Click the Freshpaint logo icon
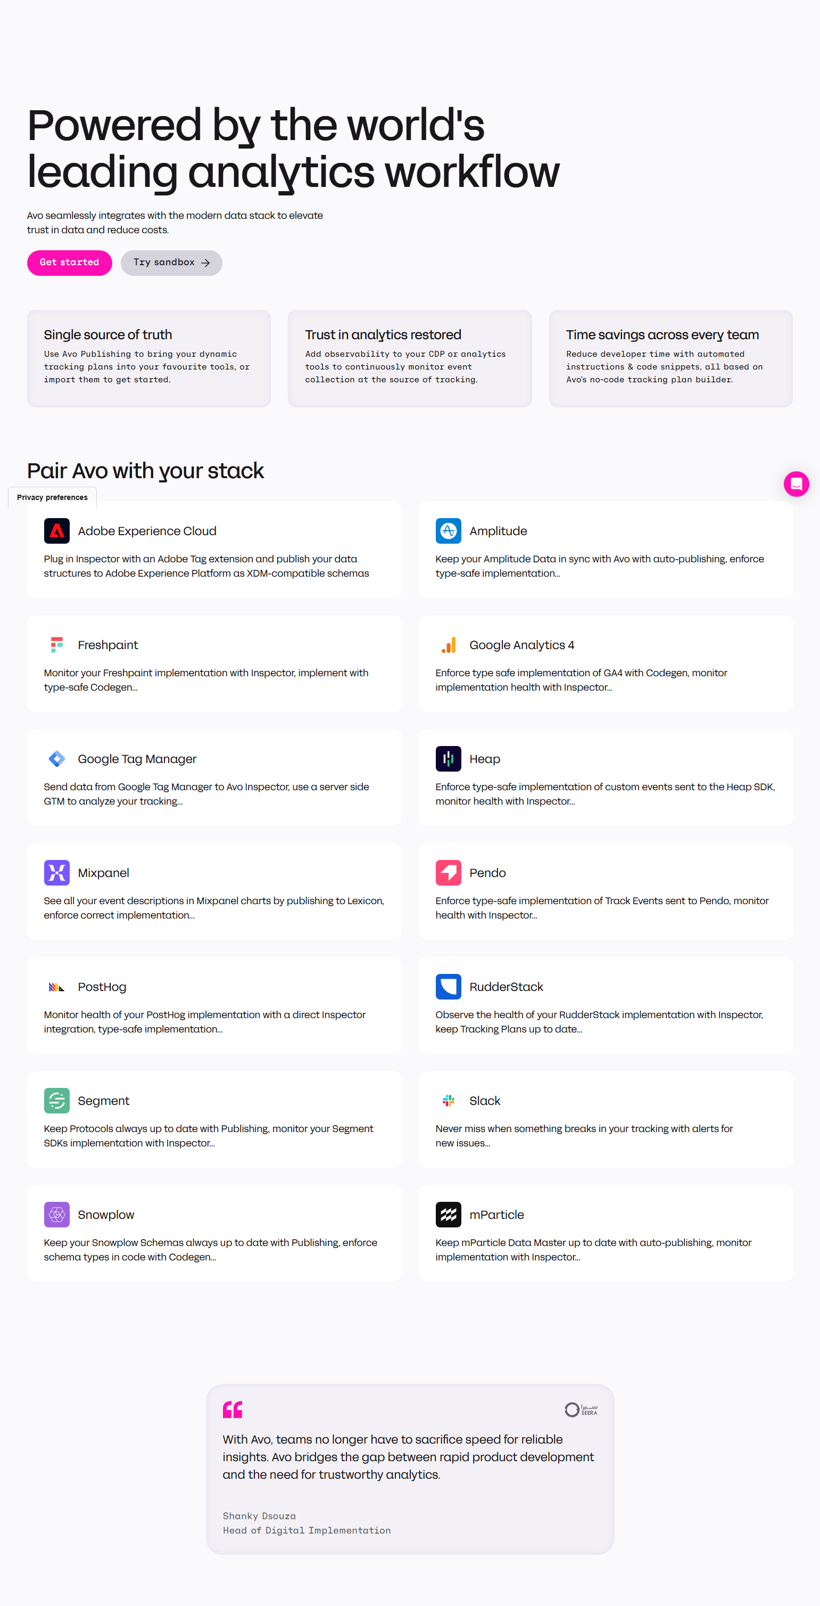Image resolution: width=820 pixels, height=1606 pixels. [x=57, y=645]
